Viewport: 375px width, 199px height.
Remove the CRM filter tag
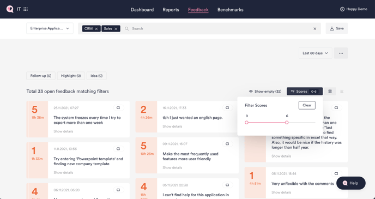click(x=96, y=29)
